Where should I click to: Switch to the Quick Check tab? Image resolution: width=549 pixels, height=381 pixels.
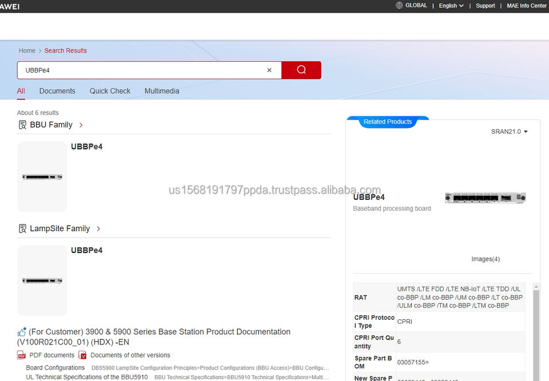pyautogui.click(x=110, y=91)
